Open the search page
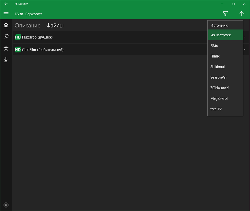The height and width of the screenshot is (211, 250). [6, 36]
